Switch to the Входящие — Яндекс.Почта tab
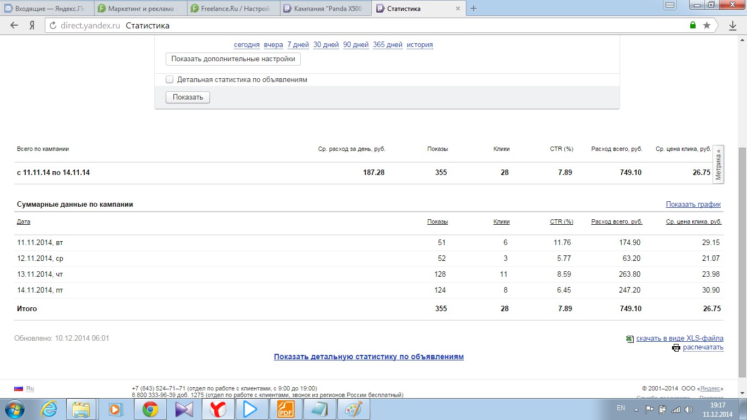Viewport: 747px width, 420px height. [x=46, y=9]
